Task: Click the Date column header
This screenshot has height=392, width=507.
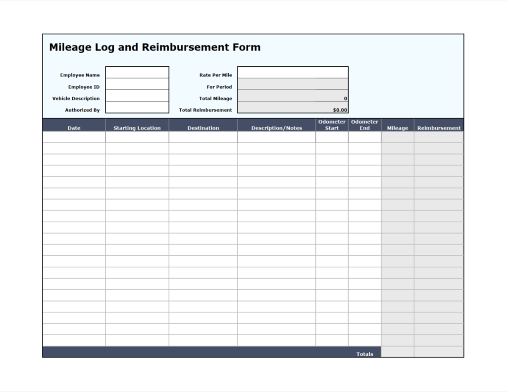Action: 73,127
